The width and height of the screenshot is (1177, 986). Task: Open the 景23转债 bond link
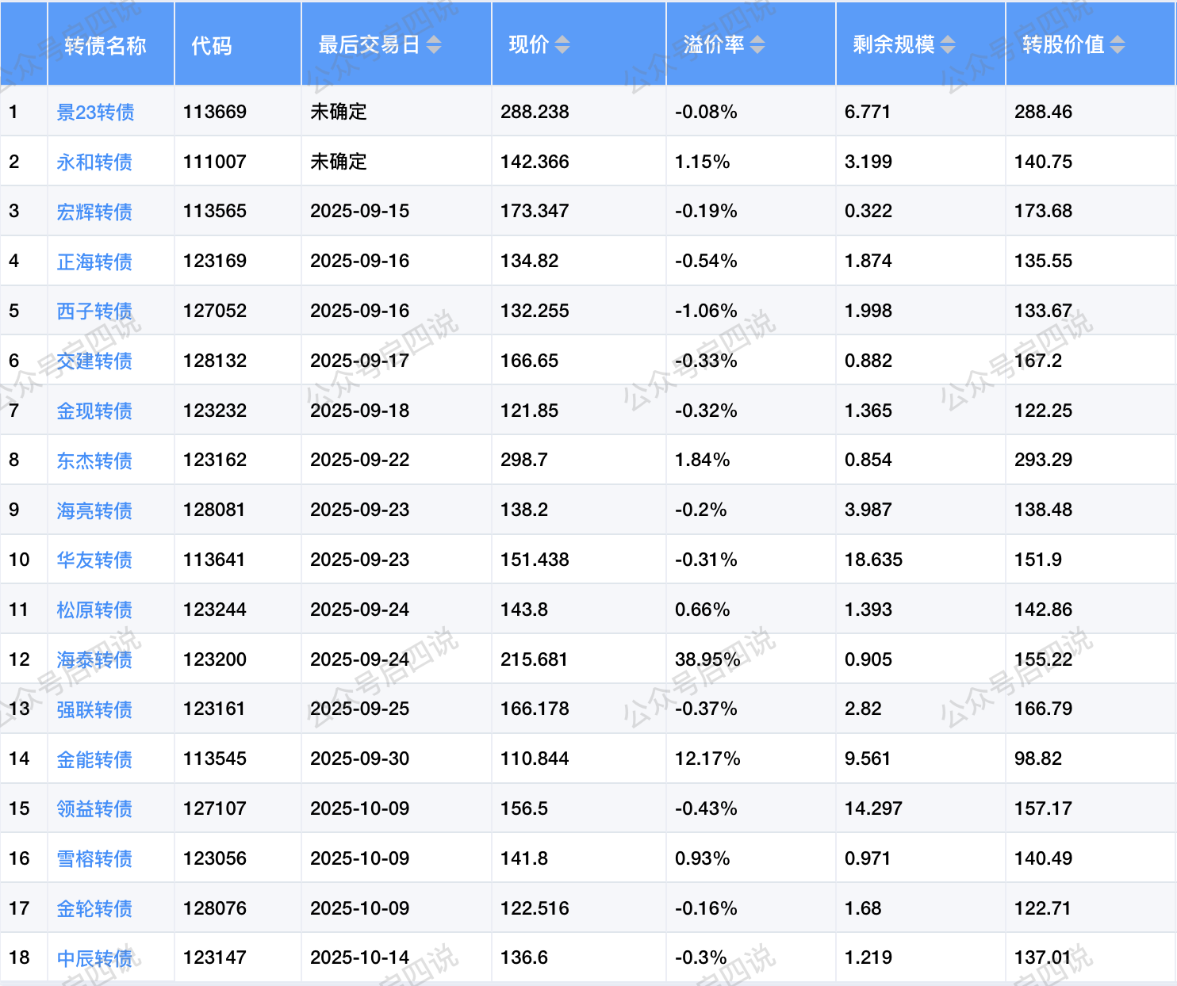tap(95, 113)
